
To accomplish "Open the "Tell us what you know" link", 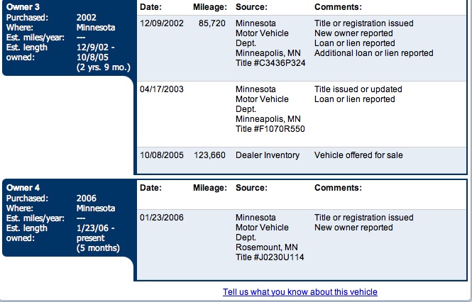I will pyautogui.click(x=300, y=292).
